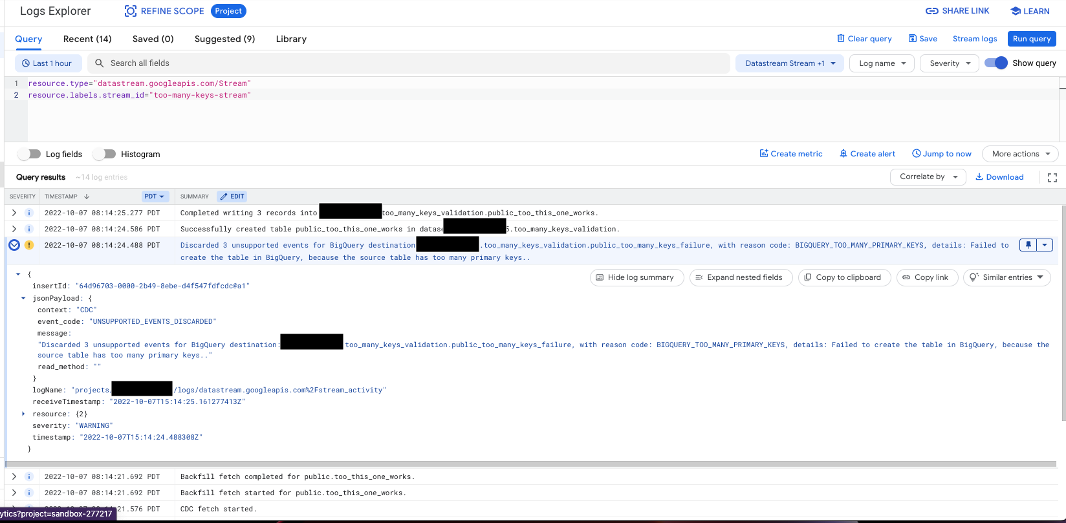The image size is (1066, 523).
Task: Switch to the Recent (14) tab
Action: pyautogui.click(x=87, y=39)
